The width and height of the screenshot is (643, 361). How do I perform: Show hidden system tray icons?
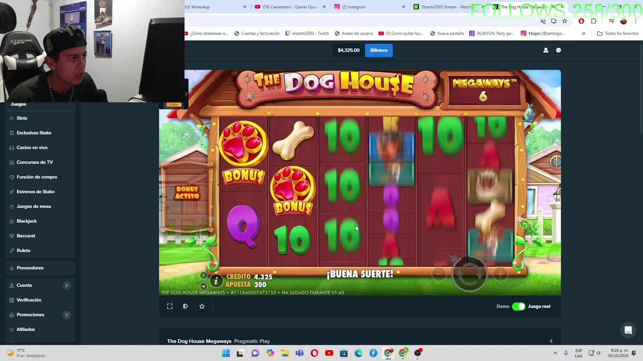point(555,353)
